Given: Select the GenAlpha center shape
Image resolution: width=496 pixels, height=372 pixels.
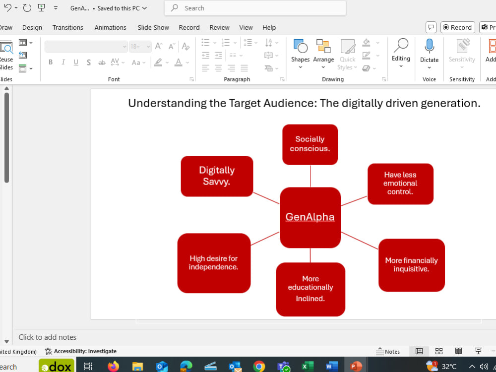Looking at the screenshot, I should pos(310,217).
